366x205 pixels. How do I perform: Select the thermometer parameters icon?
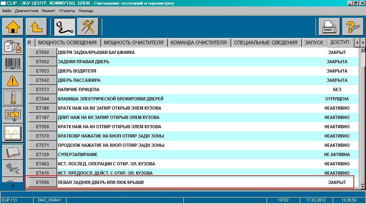pyautogui.click(x=13, y=98)
